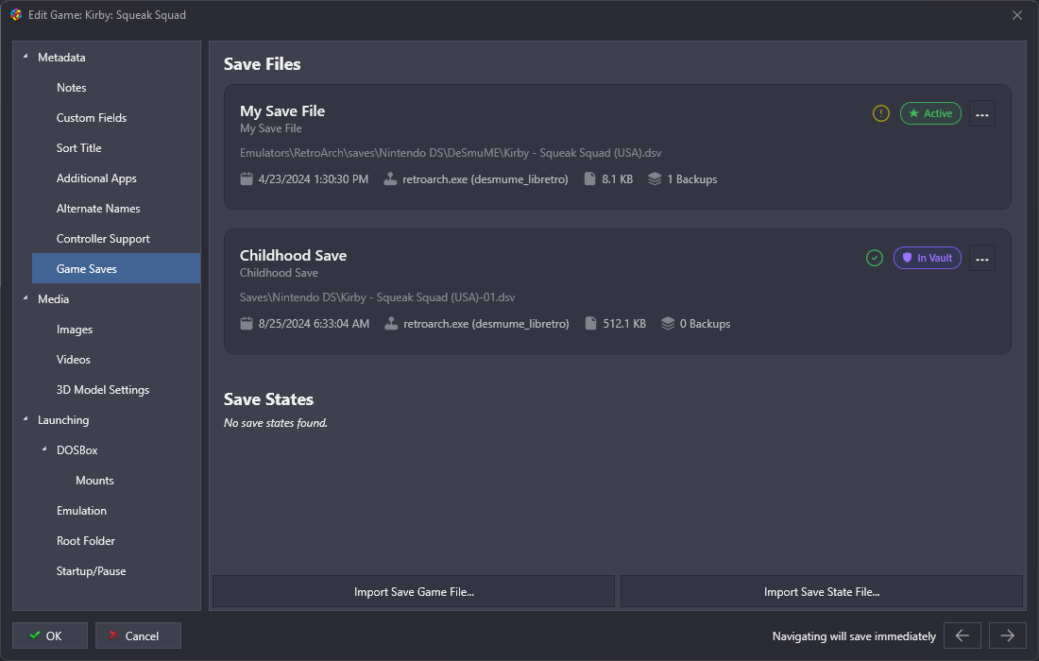Click the 0 Backups text
The height and width of the screenshot is (661, 1039).
tap(705, 324)
